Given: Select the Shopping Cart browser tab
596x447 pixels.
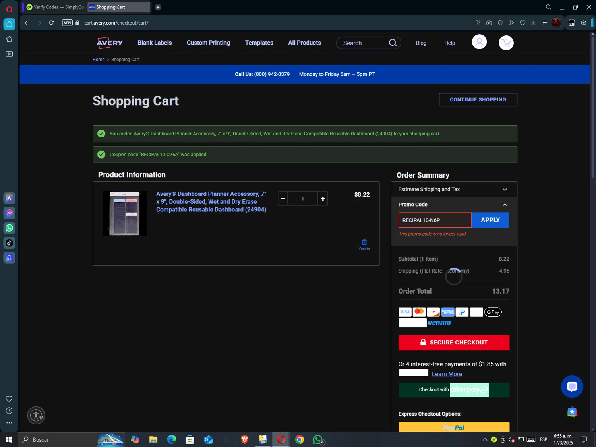Looking at the screenshot, I should click(x=118, y=7).
